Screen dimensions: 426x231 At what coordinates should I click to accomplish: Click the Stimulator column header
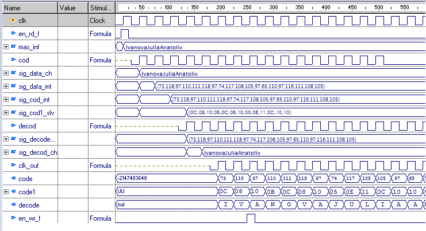coord(102,8)
